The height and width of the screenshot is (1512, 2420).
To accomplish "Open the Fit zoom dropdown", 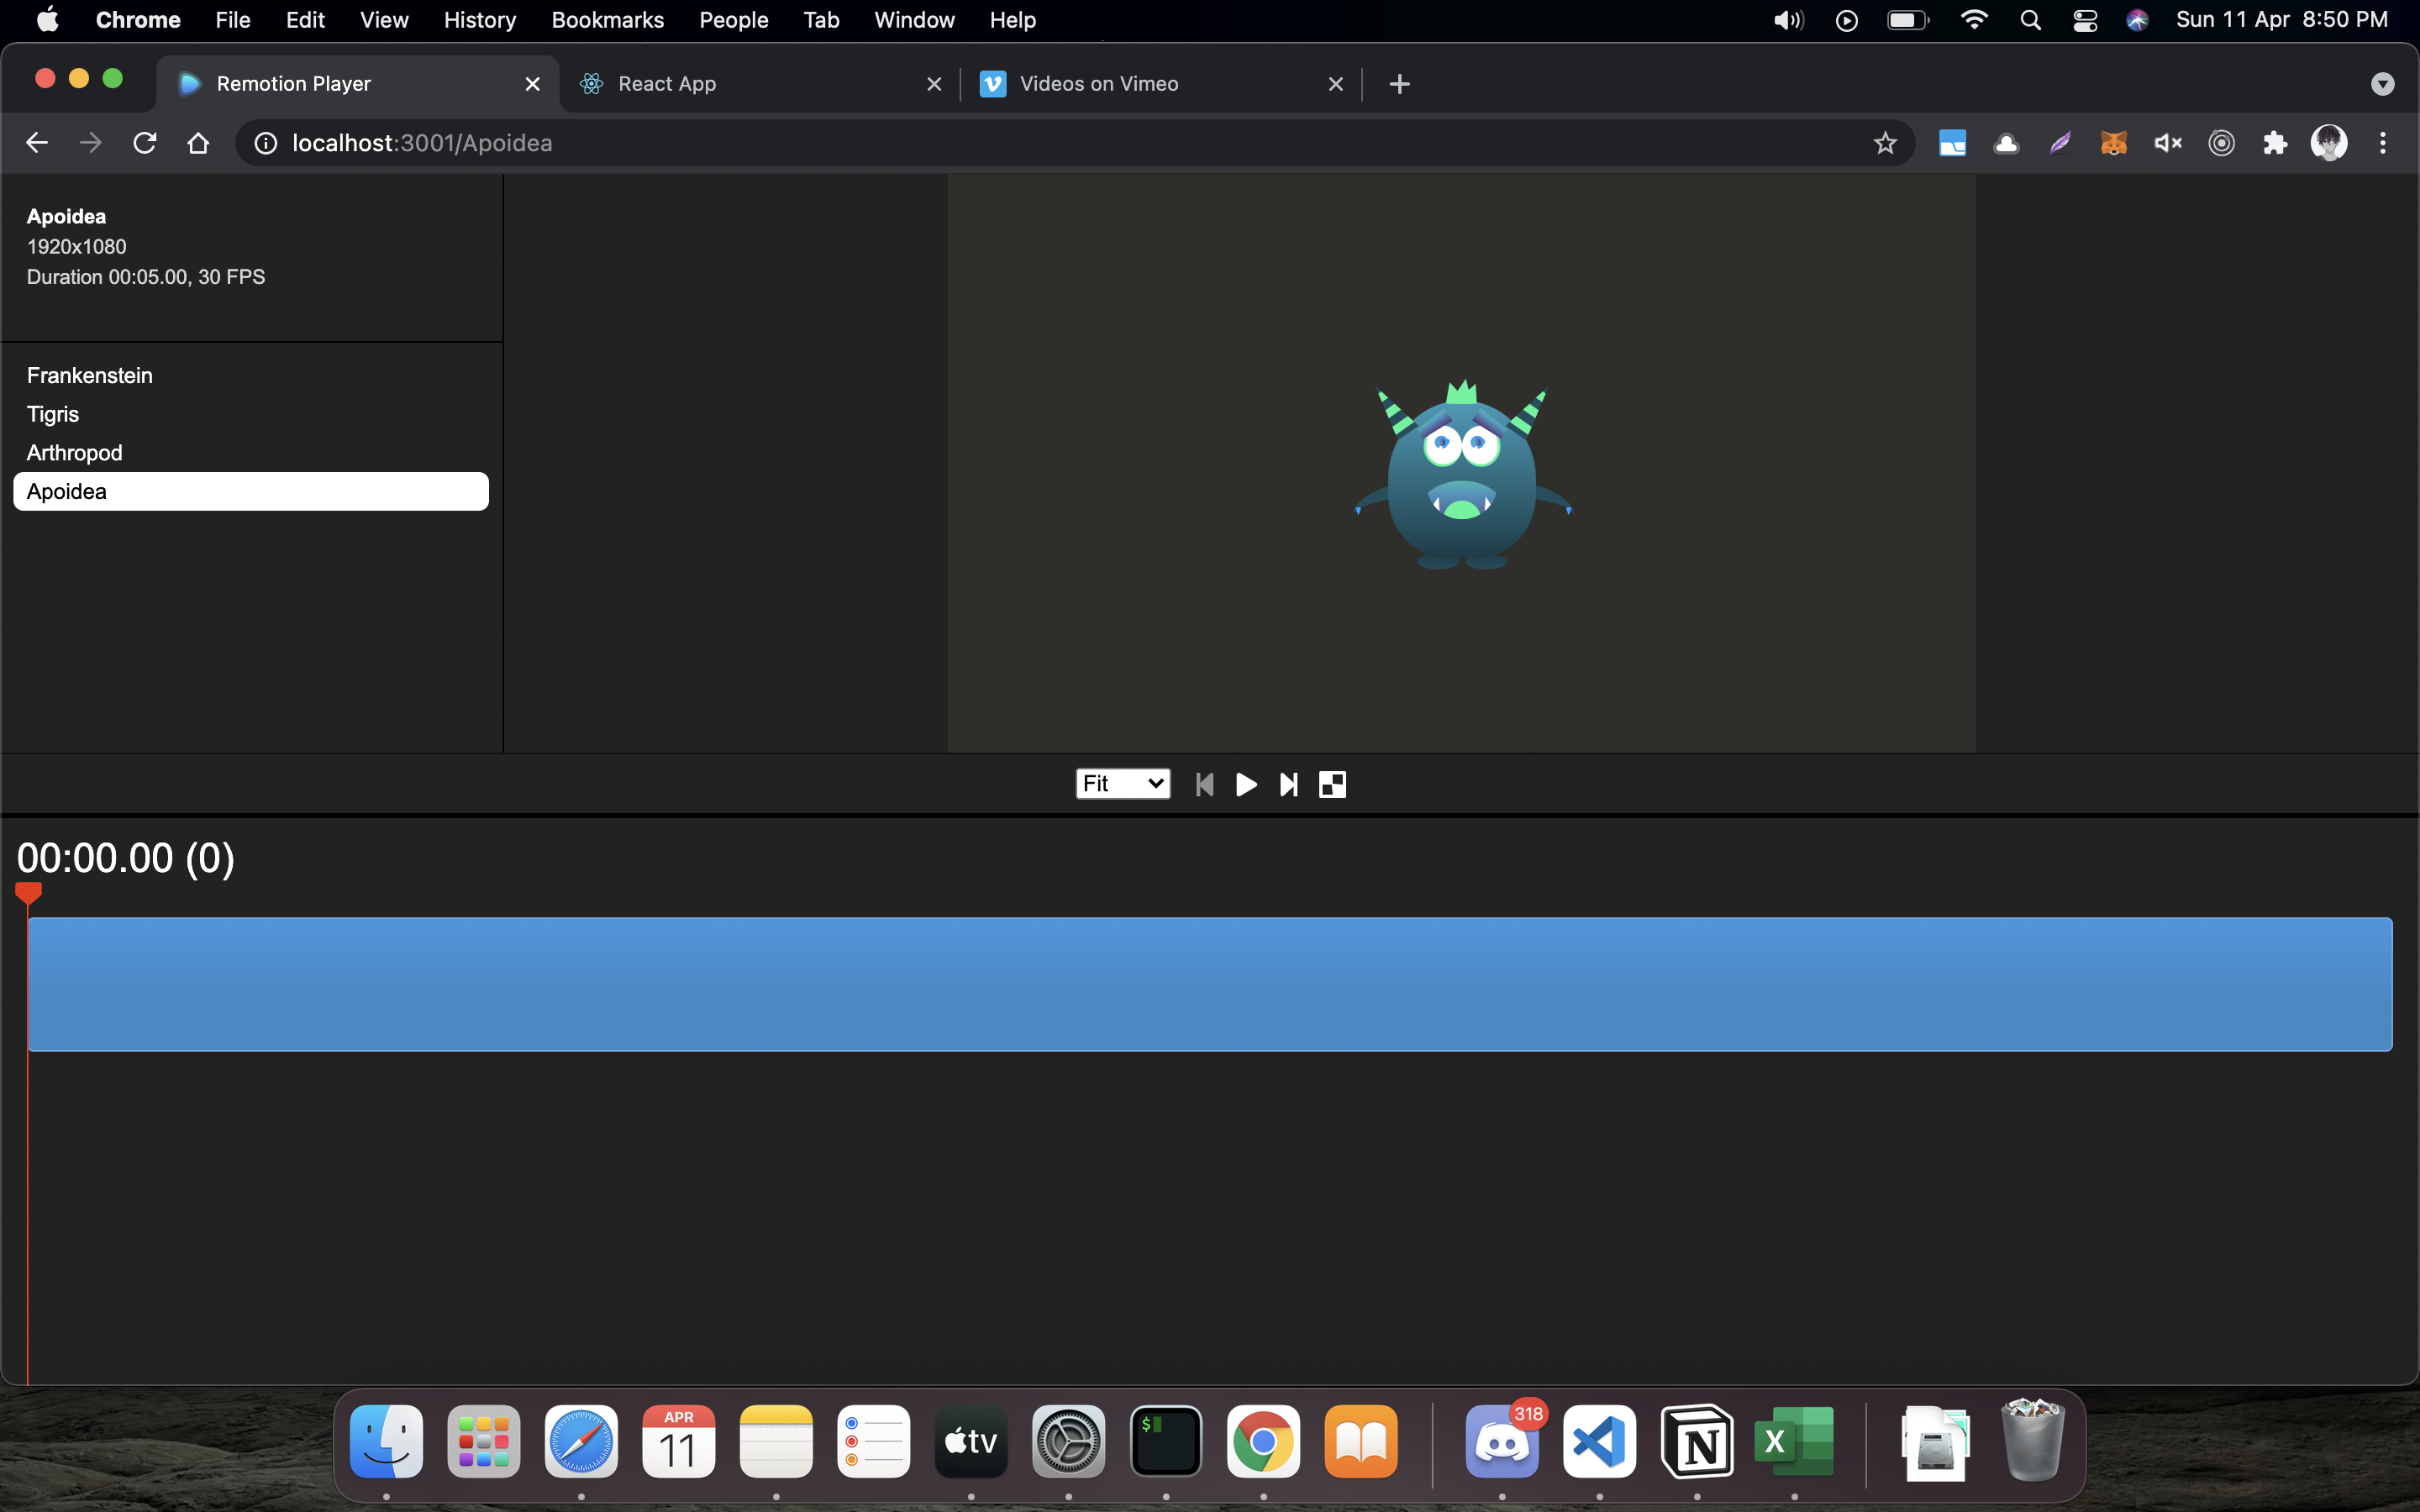I will pyautogui.click(x=1122, y=784).
